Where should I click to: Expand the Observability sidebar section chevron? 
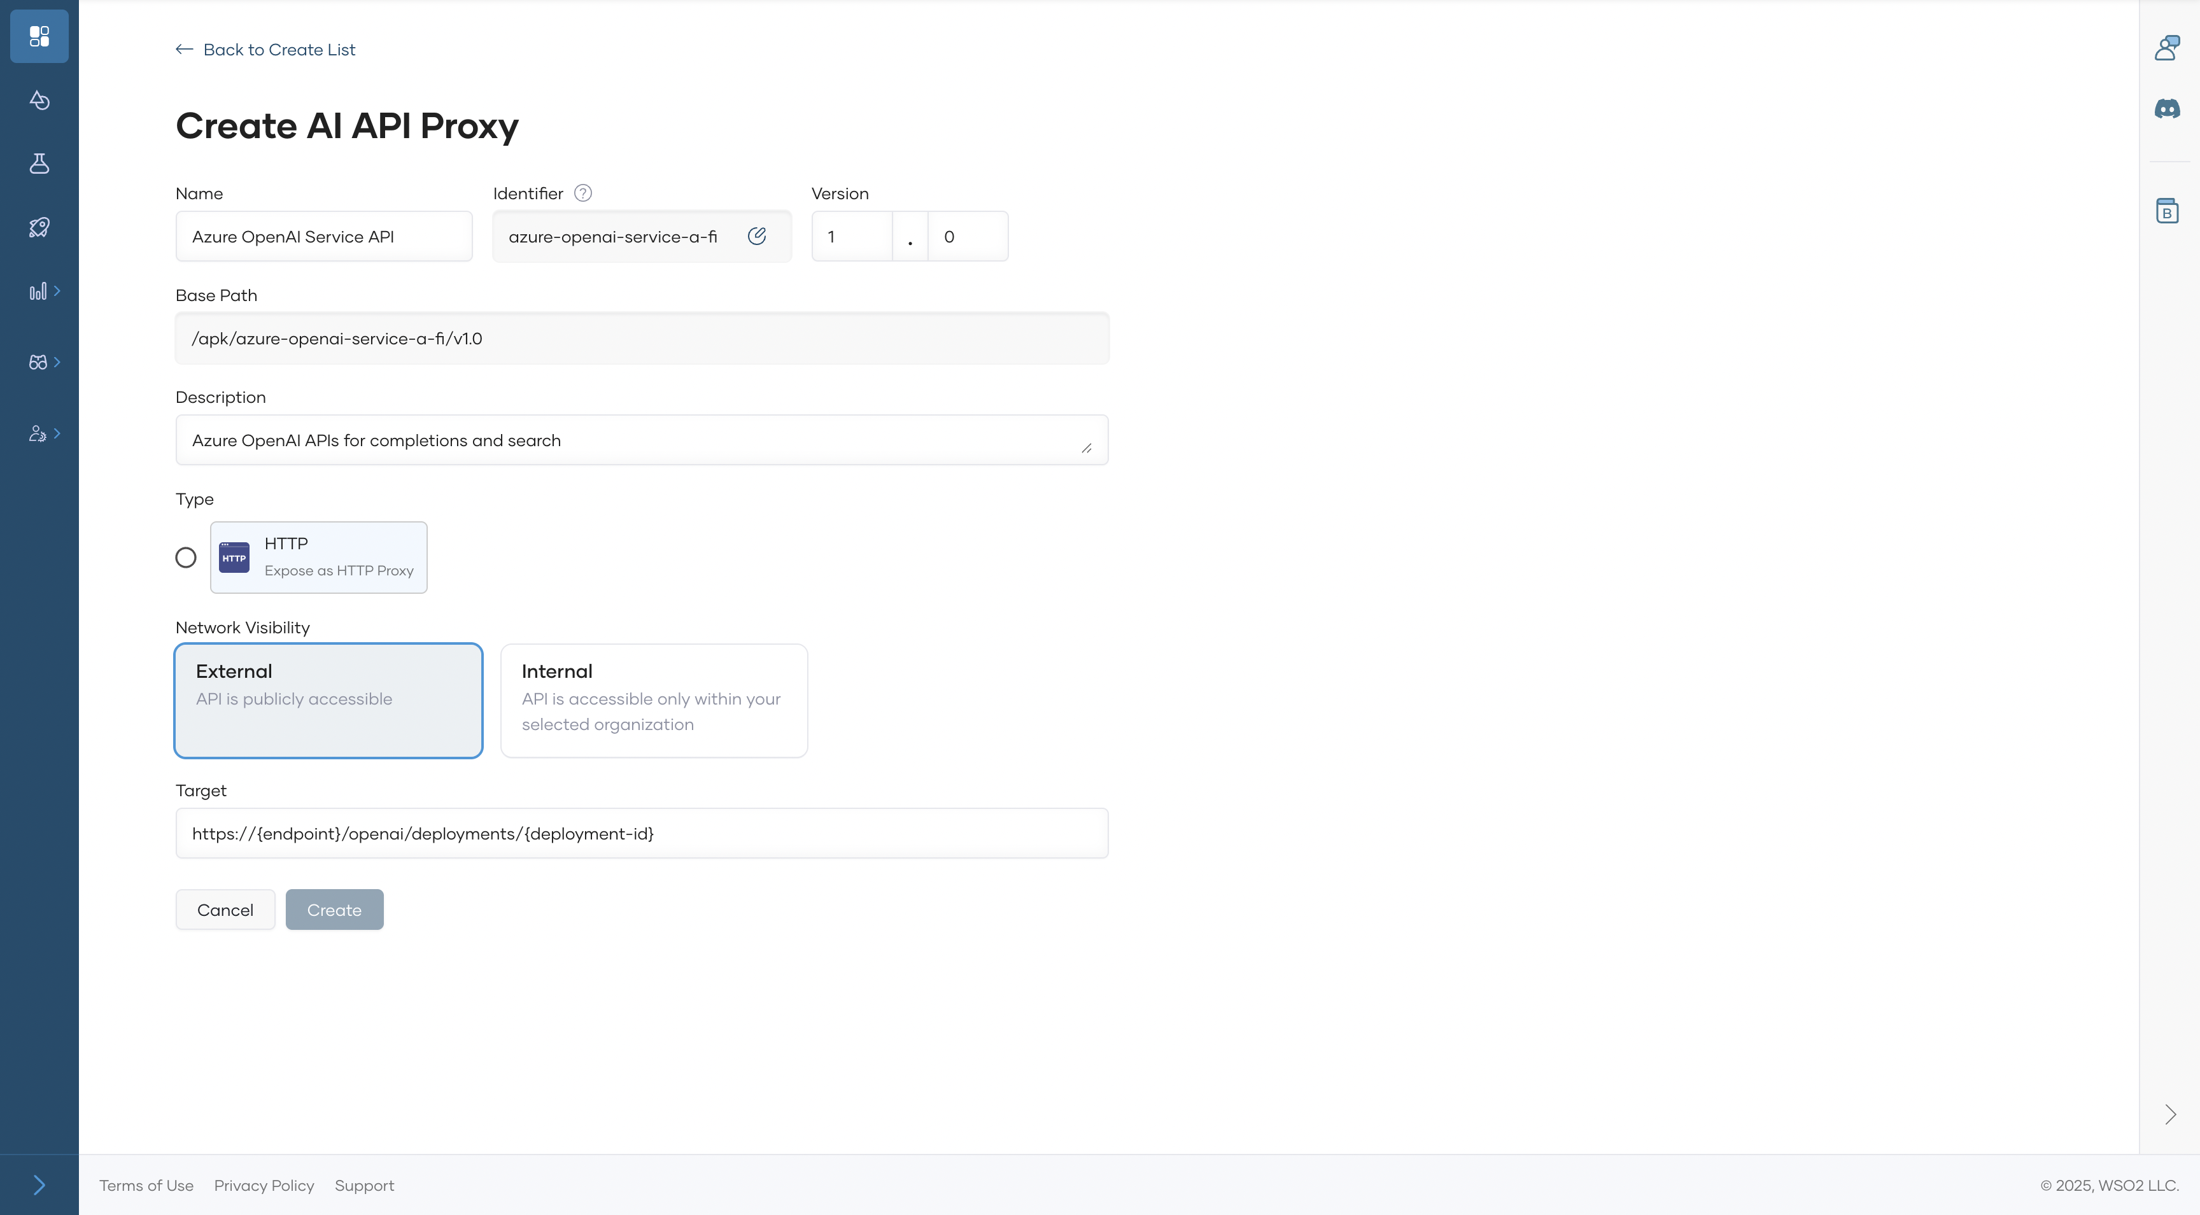(57, 290)
